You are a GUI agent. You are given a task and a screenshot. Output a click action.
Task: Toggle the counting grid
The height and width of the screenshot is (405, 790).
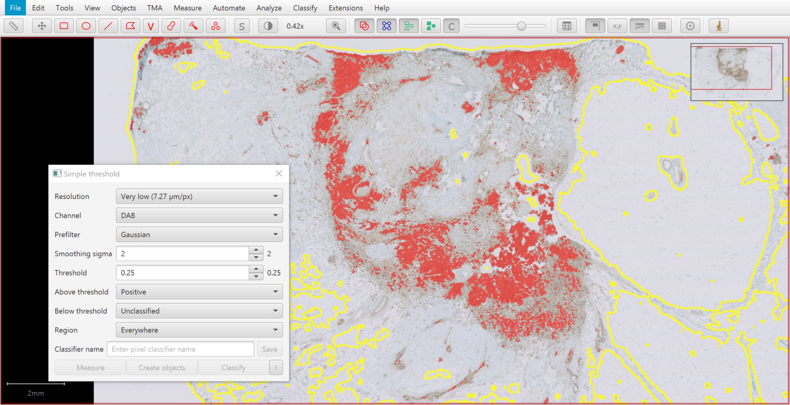[662, 26]
